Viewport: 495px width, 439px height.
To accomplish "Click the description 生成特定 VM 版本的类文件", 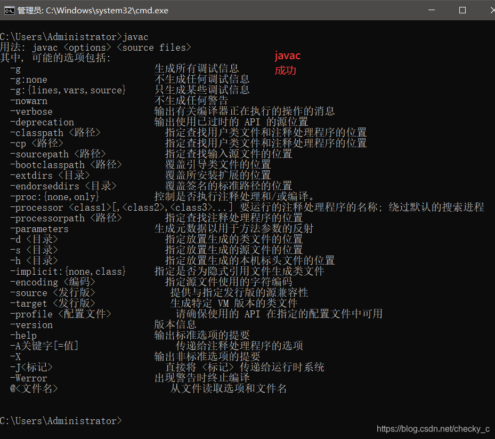I will (x=234, y=304).
